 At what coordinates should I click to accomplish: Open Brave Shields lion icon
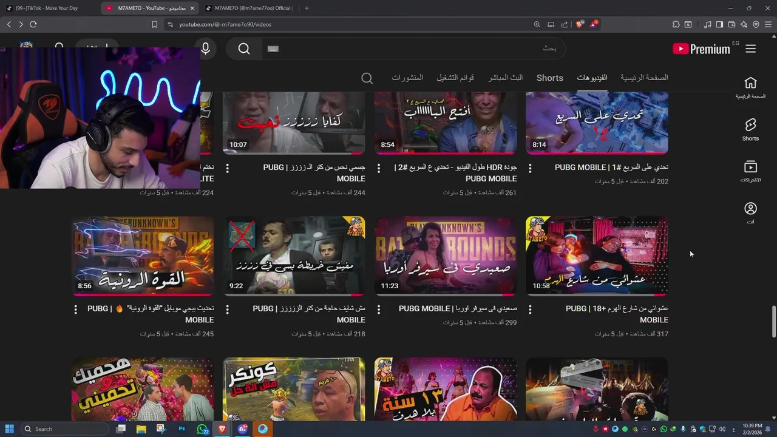click(580, 24)
